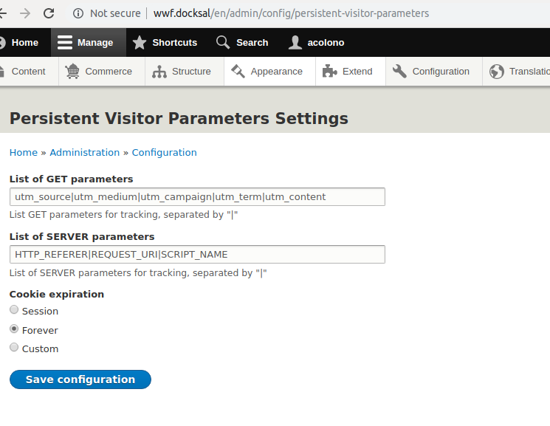Screen dimensions: 550x426
Task: Click the Manage hamburger icon
Action: pyautogui.click(x=65, y=43)
